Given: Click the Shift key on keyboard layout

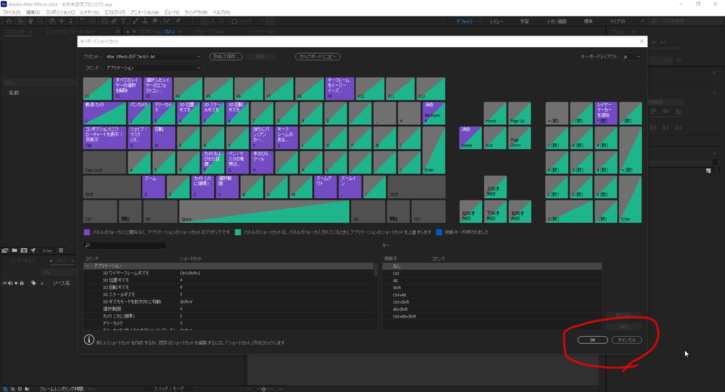Looking at the screenshot, I should (x=112, y=187).
